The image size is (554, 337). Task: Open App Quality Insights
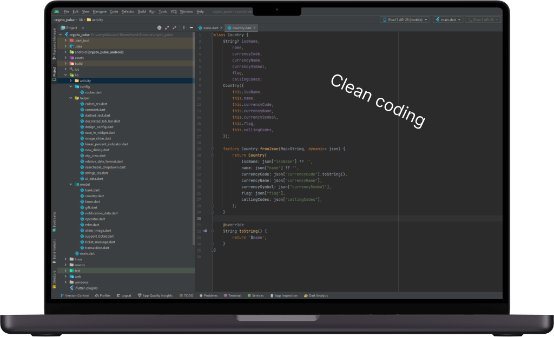(155, 296)
